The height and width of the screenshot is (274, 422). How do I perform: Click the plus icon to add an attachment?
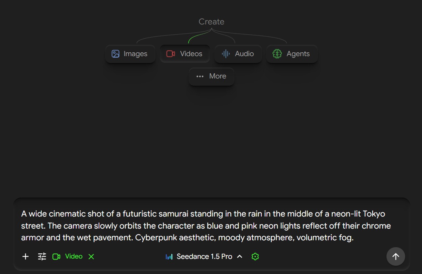(25, 256)
